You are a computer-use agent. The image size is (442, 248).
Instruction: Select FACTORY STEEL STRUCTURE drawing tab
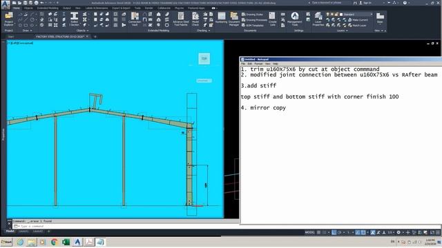click(60, 37)
